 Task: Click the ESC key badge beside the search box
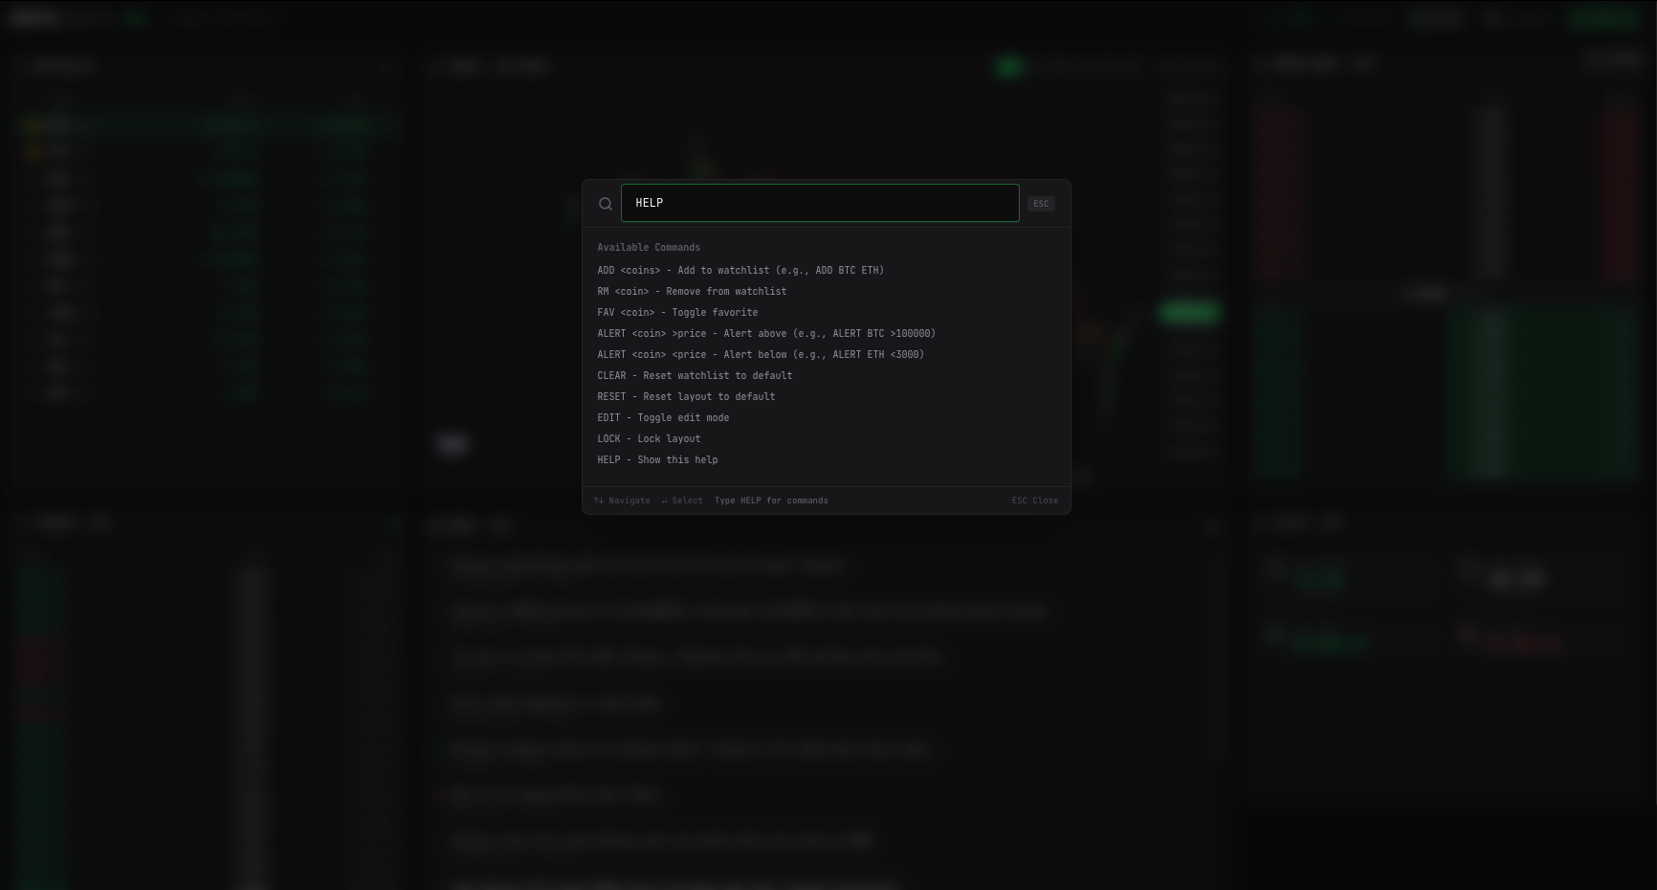click(x=1041, y=203)
